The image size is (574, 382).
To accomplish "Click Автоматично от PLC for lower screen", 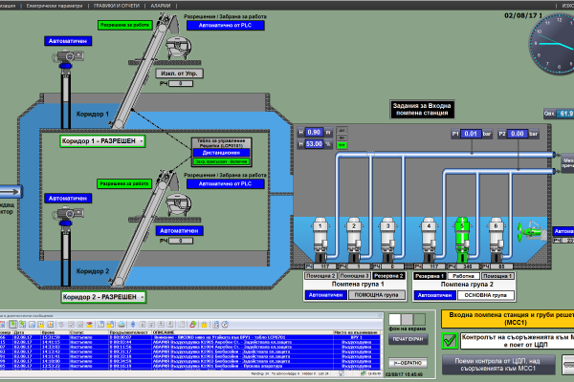I will click(x=225, y=184).
